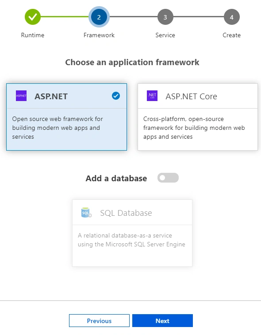The width and height of the screenshot is (261, 335).
Task: Click the Framework step label
Action: point(99,35)
